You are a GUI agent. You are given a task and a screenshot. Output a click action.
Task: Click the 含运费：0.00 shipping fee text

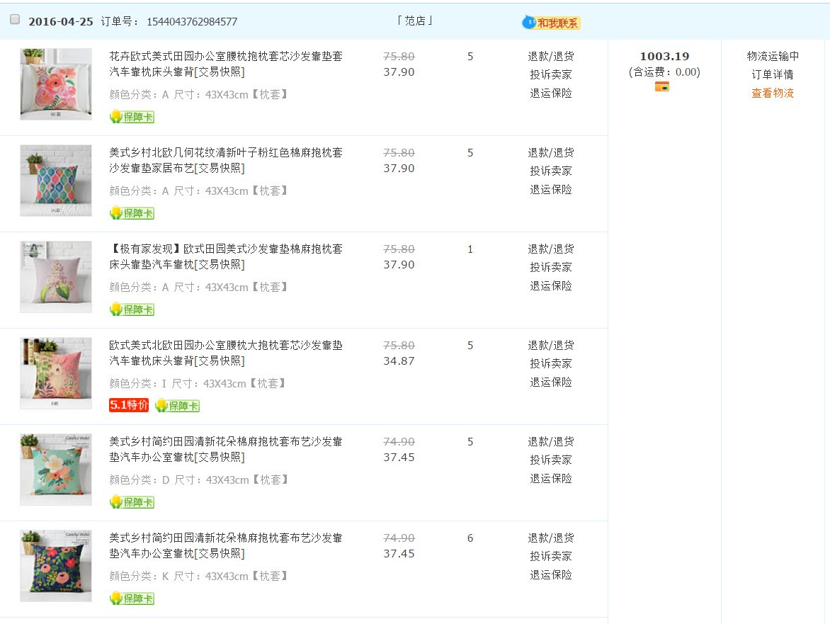tap(664, 72)
